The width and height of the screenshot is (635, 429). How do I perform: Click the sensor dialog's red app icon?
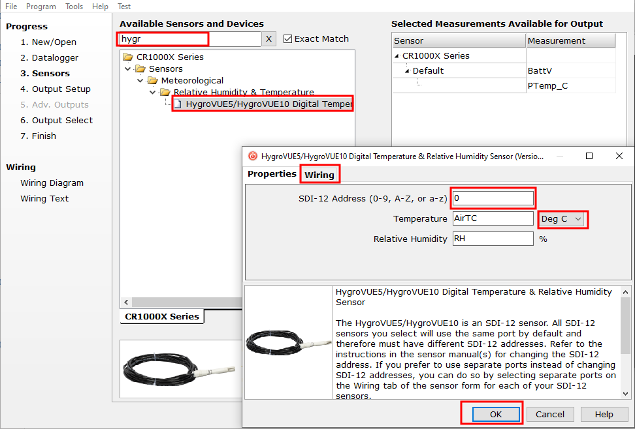(253, 156)
